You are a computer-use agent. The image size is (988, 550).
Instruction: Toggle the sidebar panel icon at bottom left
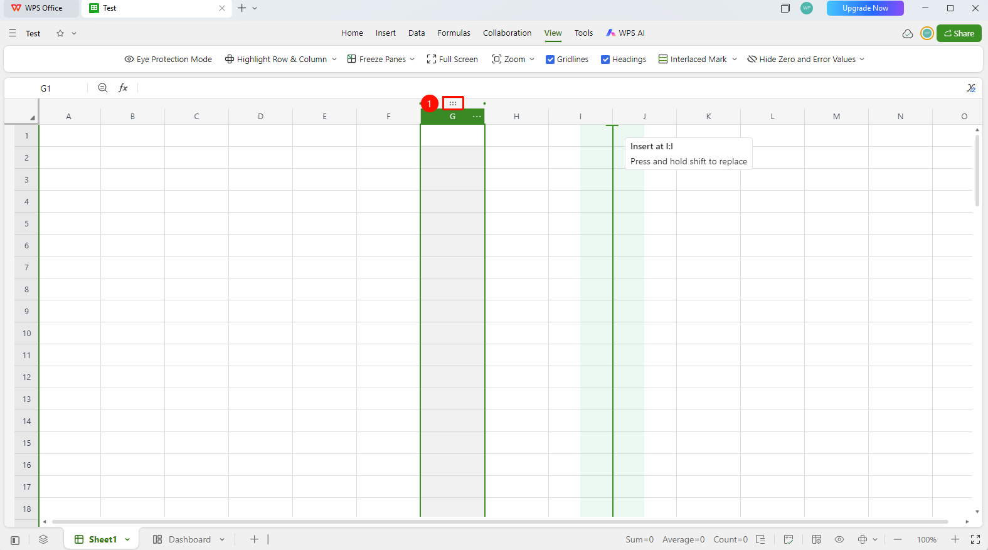(15, 540)
